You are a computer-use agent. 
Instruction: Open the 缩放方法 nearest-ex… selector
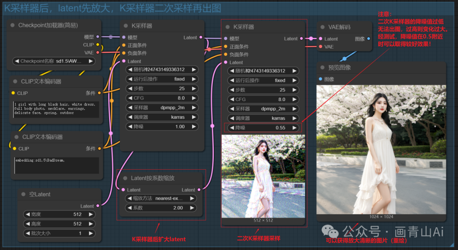pos(160,198)
